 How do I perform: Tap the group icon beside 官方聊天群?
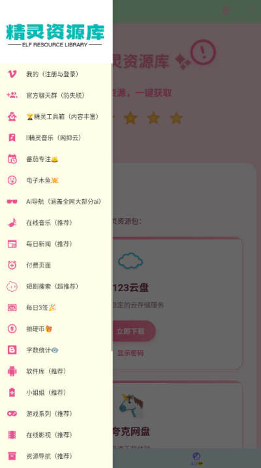click(x=12, y=95)
